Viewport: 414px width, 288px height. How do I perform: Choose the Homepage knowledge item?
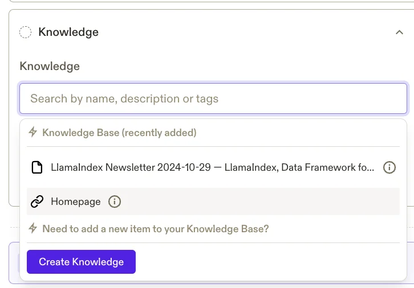75,201
